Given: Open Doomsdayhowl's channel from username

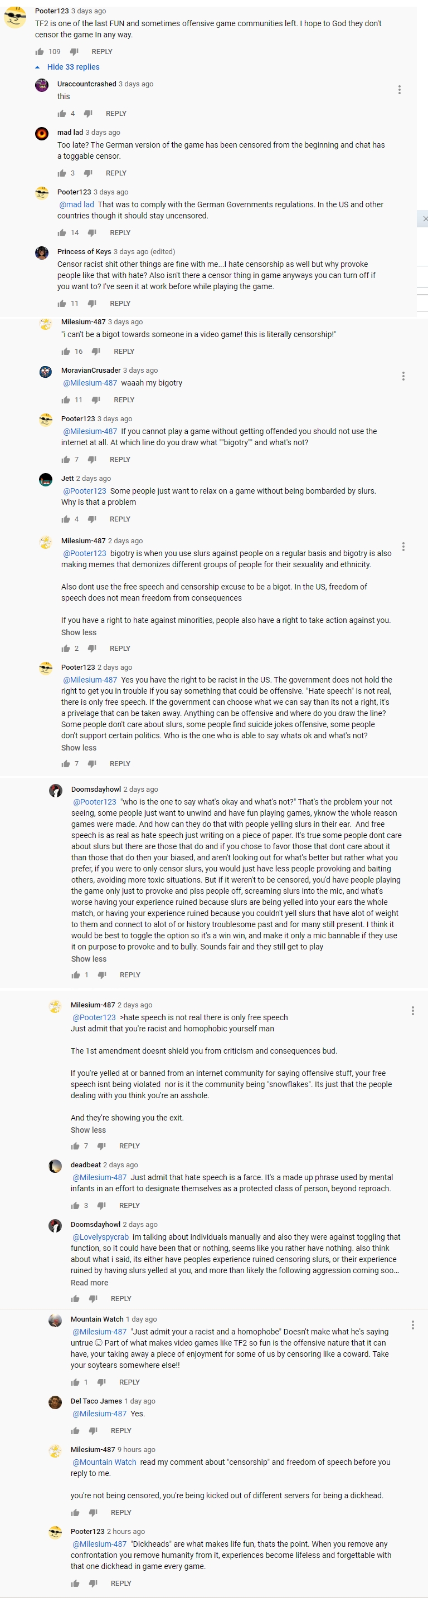Looking at the screenshot, I should point(95,790).
